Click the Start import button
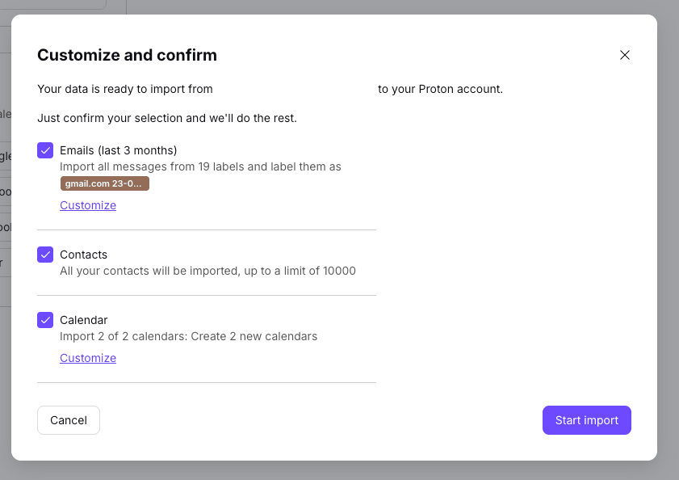This screenshot has width=679, height=480. coord(586,420)
